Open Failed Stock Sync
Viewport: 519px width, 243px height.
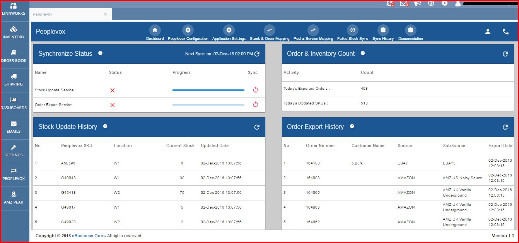click(353, 33)
